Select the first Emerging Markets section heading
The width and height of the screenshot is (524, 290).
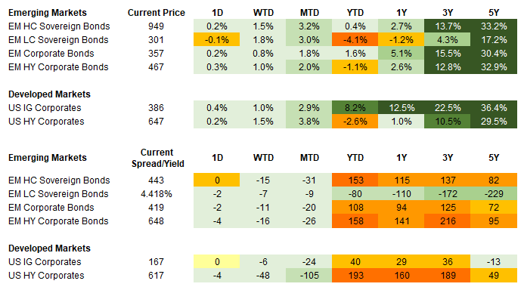pyautogui.click(x=48, y=13)
